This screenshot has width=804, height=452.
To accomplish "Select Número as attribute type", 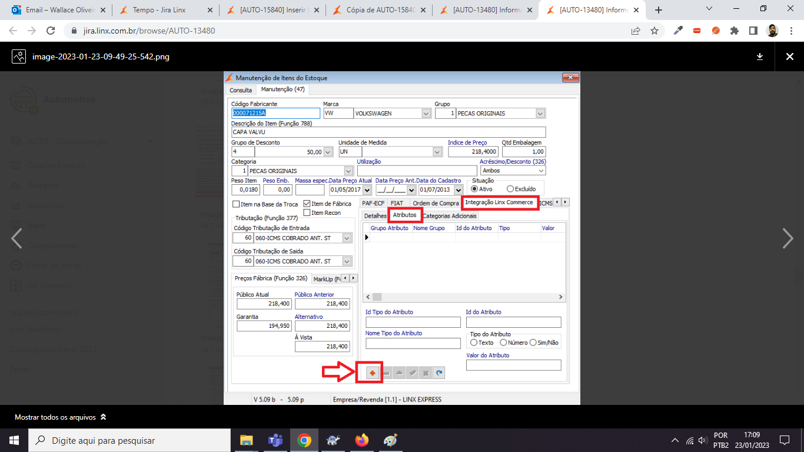I will coord(503,343).
